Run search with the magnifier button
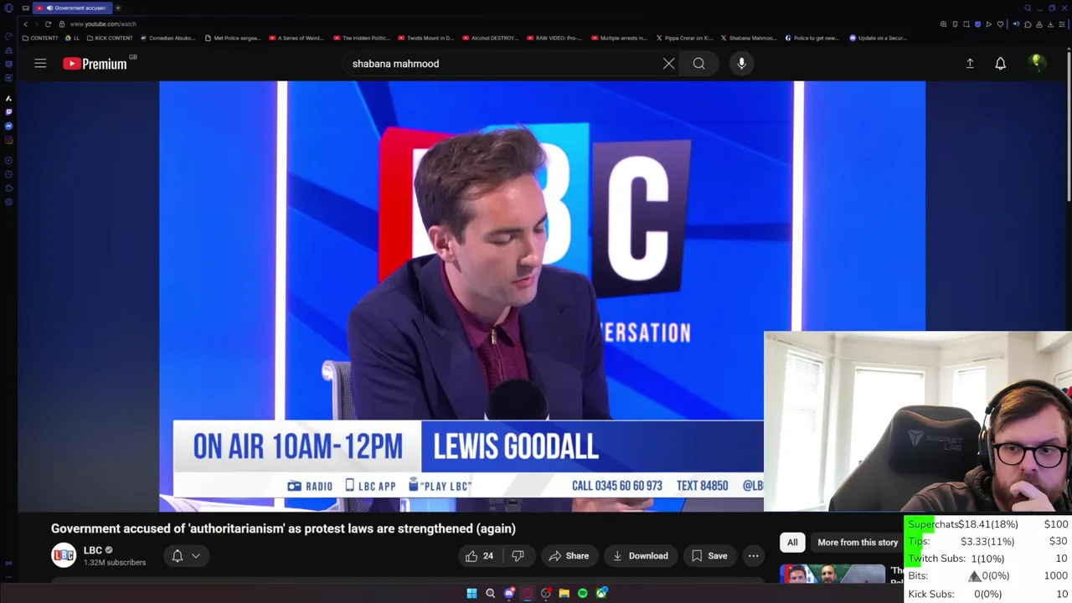Image resolution: width=1072 pixels, height=603 pixels. coord(698,64)
